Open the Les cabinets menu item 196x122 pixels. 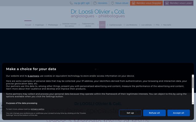146,25
